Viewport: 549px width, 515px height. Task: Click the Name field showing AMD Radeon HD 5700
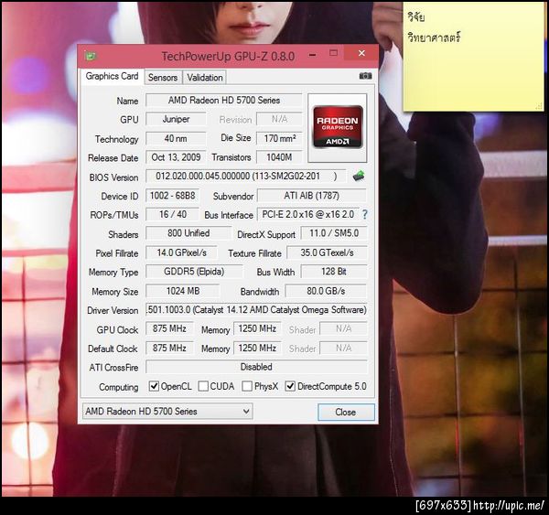pos(224,100)
